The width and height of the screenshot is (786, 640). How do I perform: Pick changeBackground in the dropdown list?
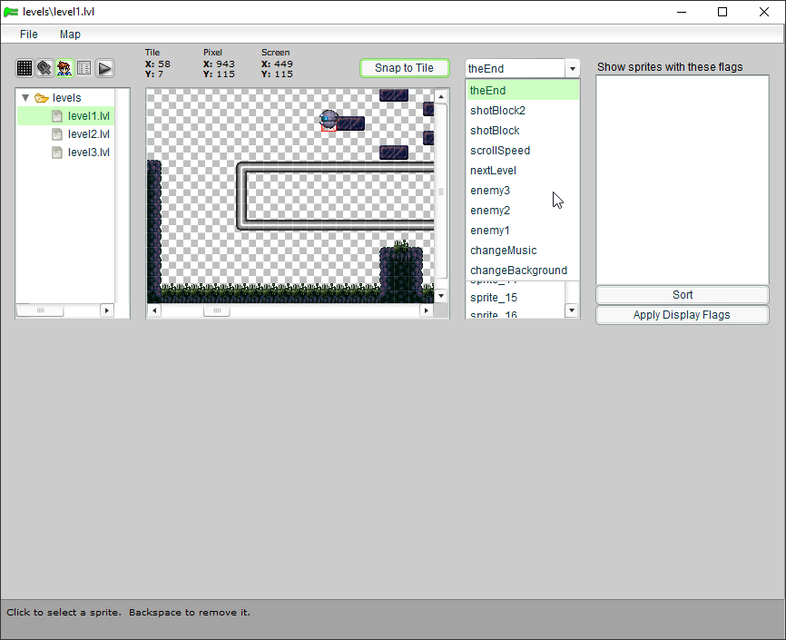point(518,271)
